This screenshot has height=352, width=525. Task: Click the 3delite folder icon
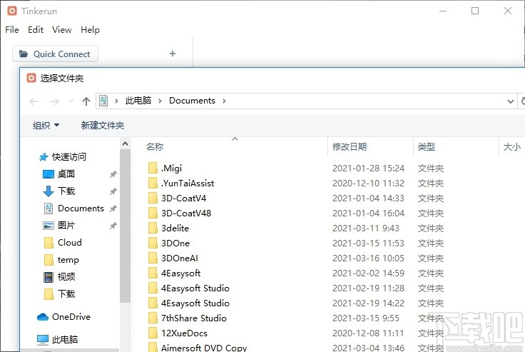(153, 228)
